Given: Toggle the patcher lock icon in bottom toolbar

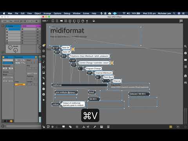Looking at the screenshot, I should pos(43,127).
